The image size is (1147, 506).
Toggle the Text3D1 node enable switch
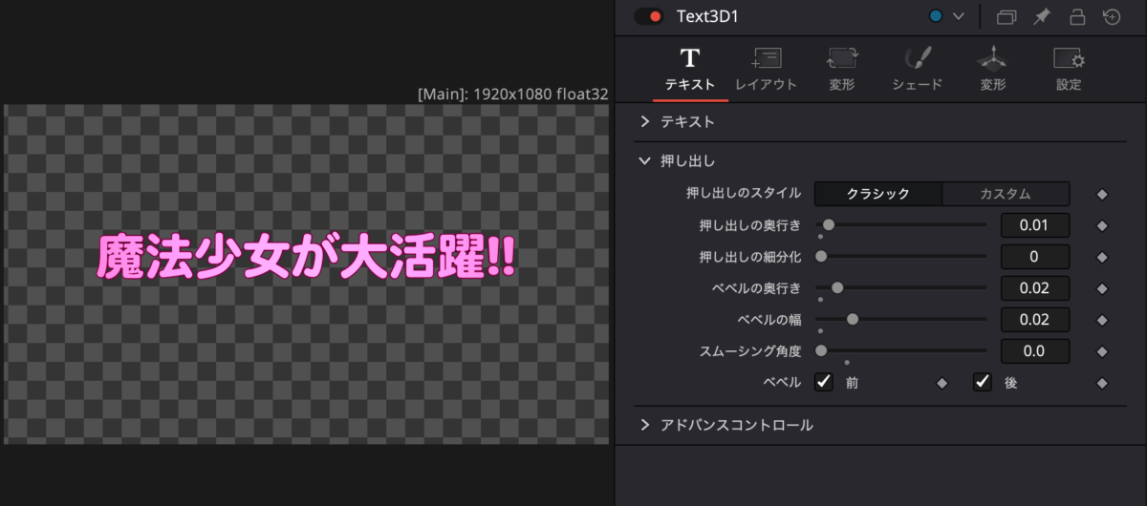pos(649,16)
